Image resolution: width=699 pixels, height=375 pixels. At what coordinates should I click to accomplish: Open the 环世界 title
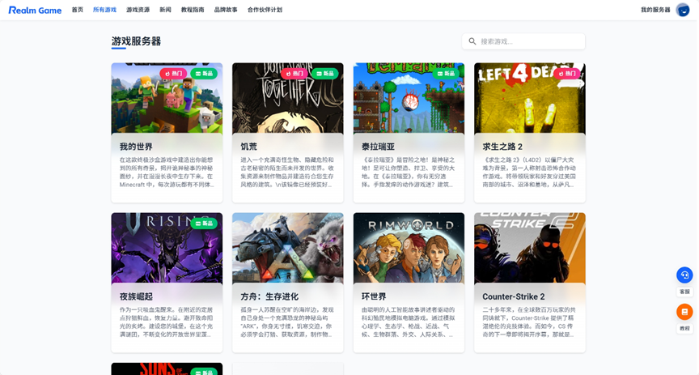pos(374,296)
